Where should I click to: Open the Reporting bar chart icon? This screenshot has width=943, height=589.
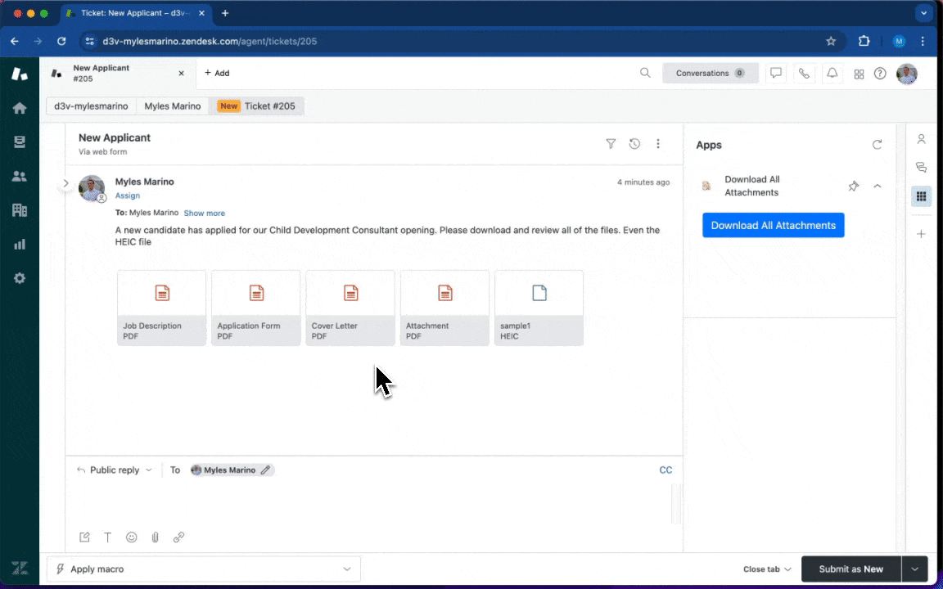pos(20,244)
